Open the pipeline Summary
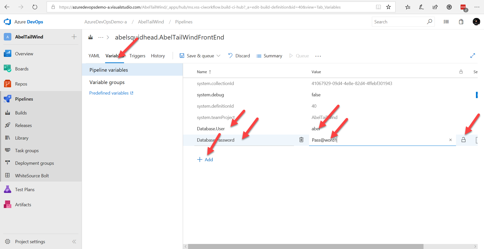 tap(269, 56)
